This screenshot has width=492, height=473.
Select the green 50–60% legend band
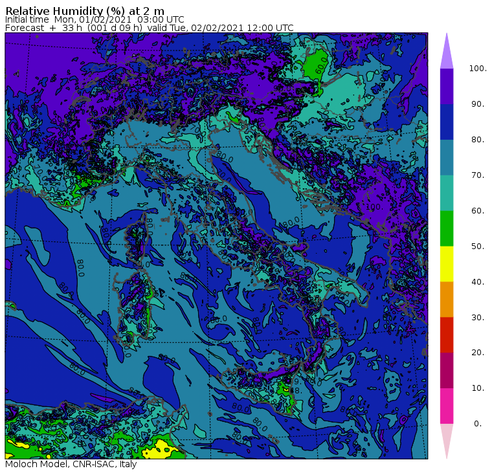447,228
